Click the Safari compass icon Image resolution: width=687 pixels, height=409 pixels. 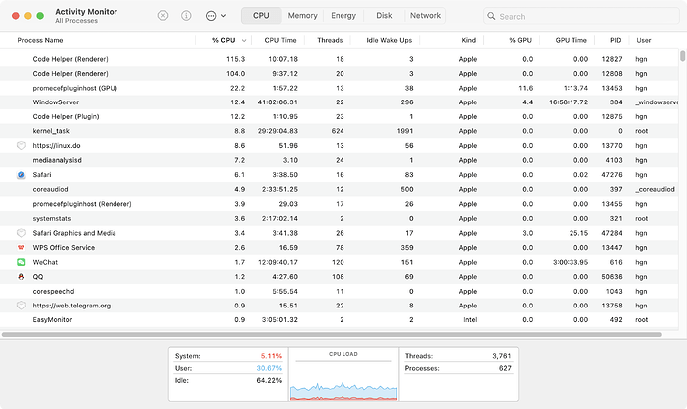pos(21,175)
